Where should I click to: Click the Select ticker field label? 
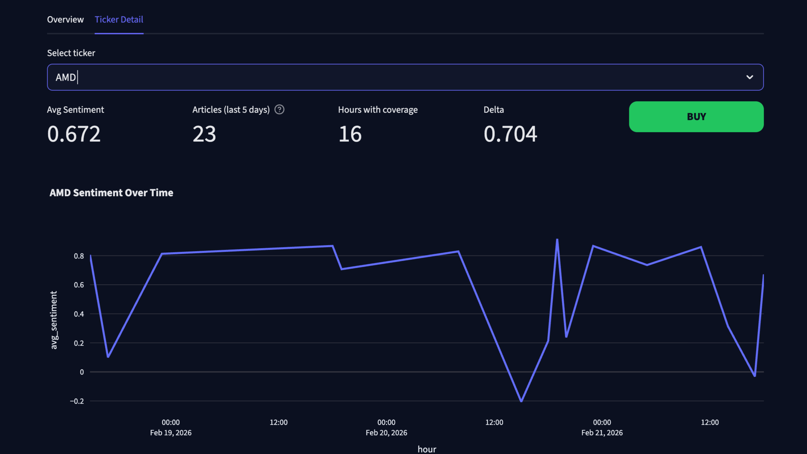(71, 53)
